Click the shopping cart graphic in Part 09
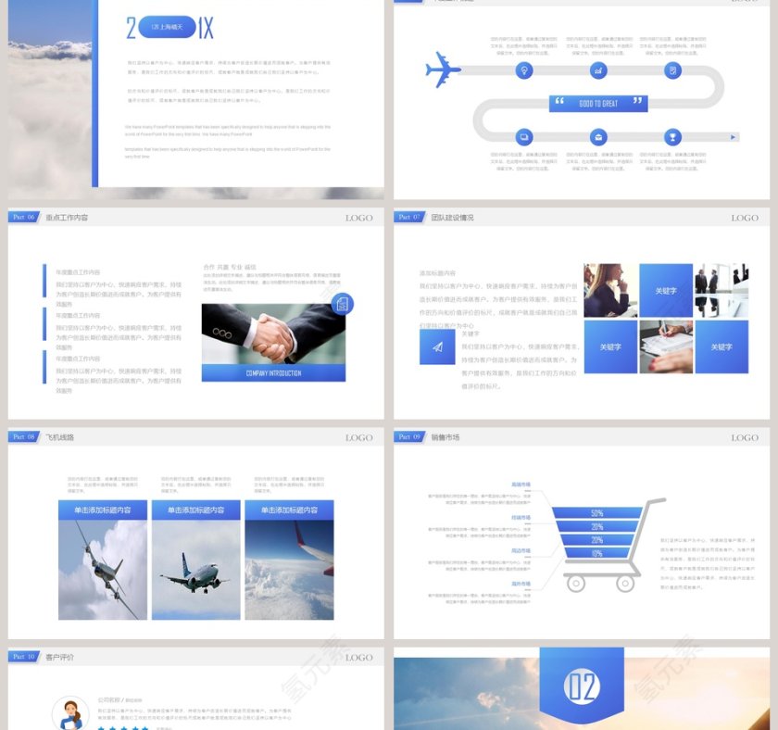Viewport: 778px width, 730px height. pyautogui.click(x=607, y=545)
